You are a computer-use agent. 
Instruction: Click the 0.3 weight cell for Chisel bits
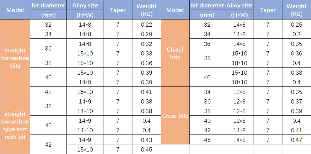point(296,34)
